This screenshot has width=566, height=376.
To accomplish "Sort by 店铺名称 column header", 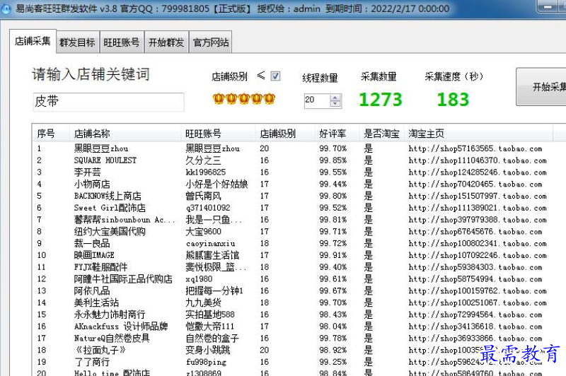I will [125, 134].
